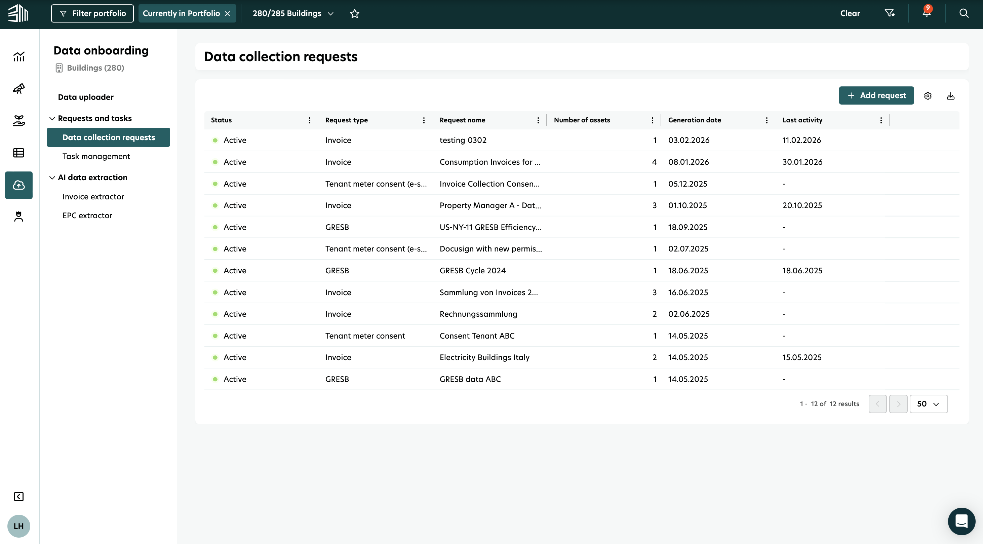Open the global search magnifier
This screenshot has height=544, width=983.
[964, 13]
